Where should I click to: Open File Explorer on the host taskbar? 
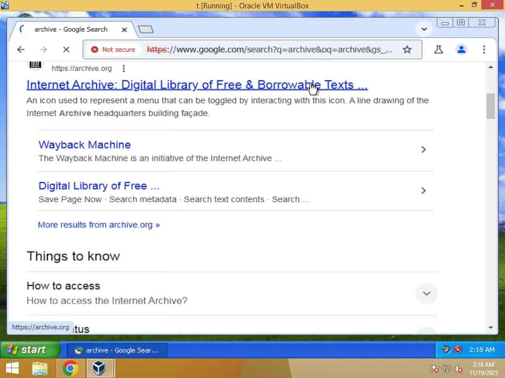40,368
